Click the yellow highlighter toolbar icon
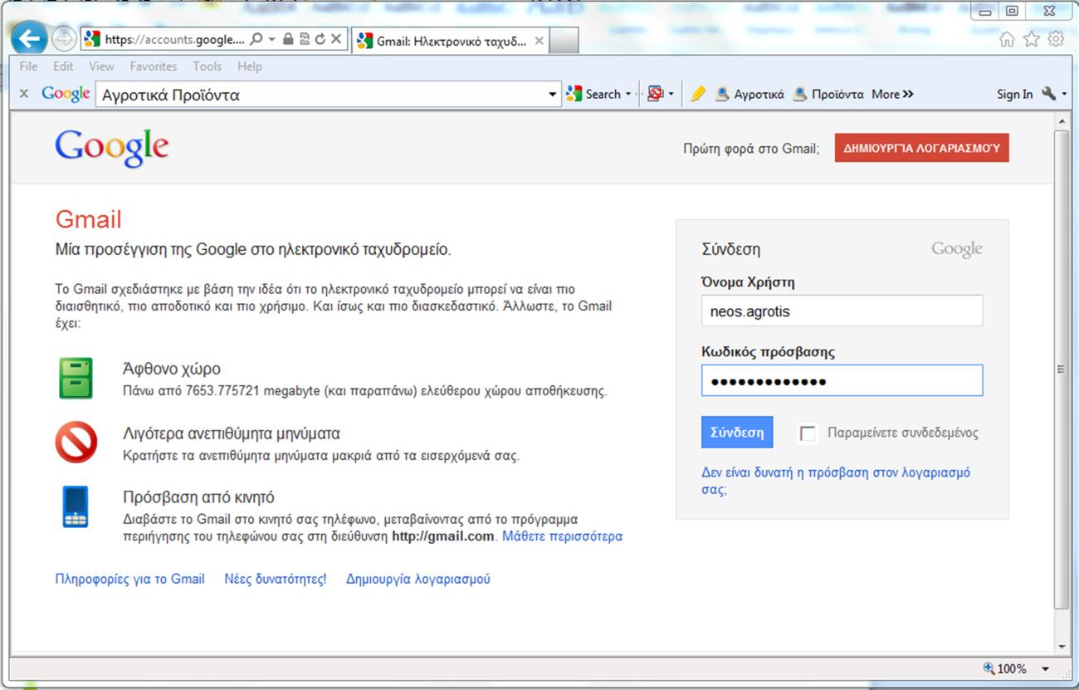The image size is (1079, 690). pyautogui.click(x=698, y=94)
